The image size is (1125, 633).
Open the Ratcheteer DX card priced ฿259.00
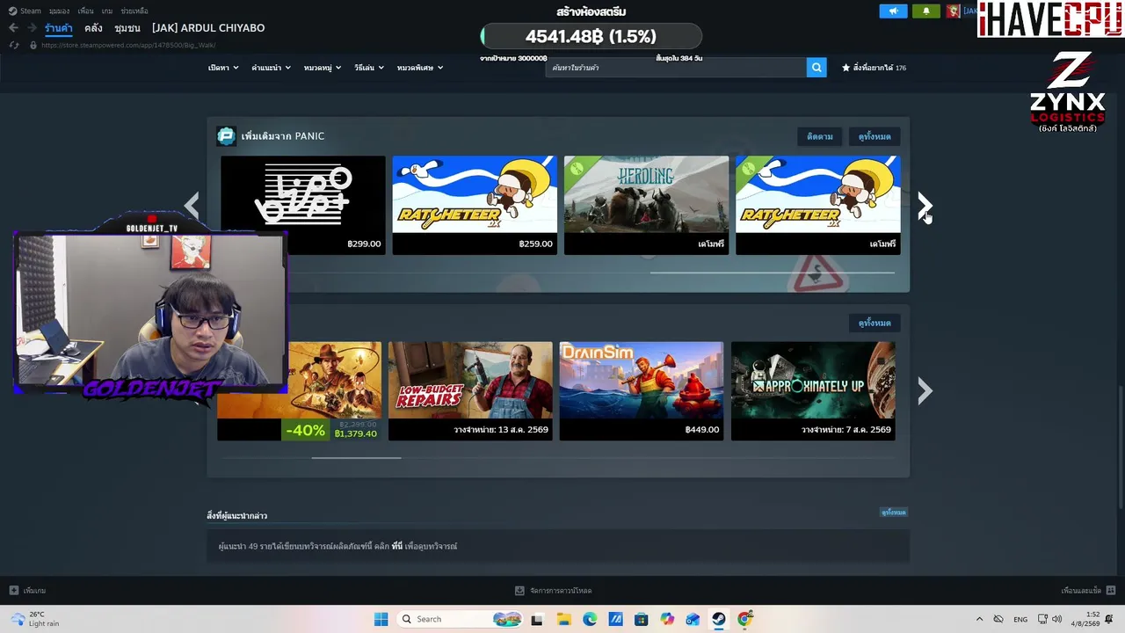(475, 205)
